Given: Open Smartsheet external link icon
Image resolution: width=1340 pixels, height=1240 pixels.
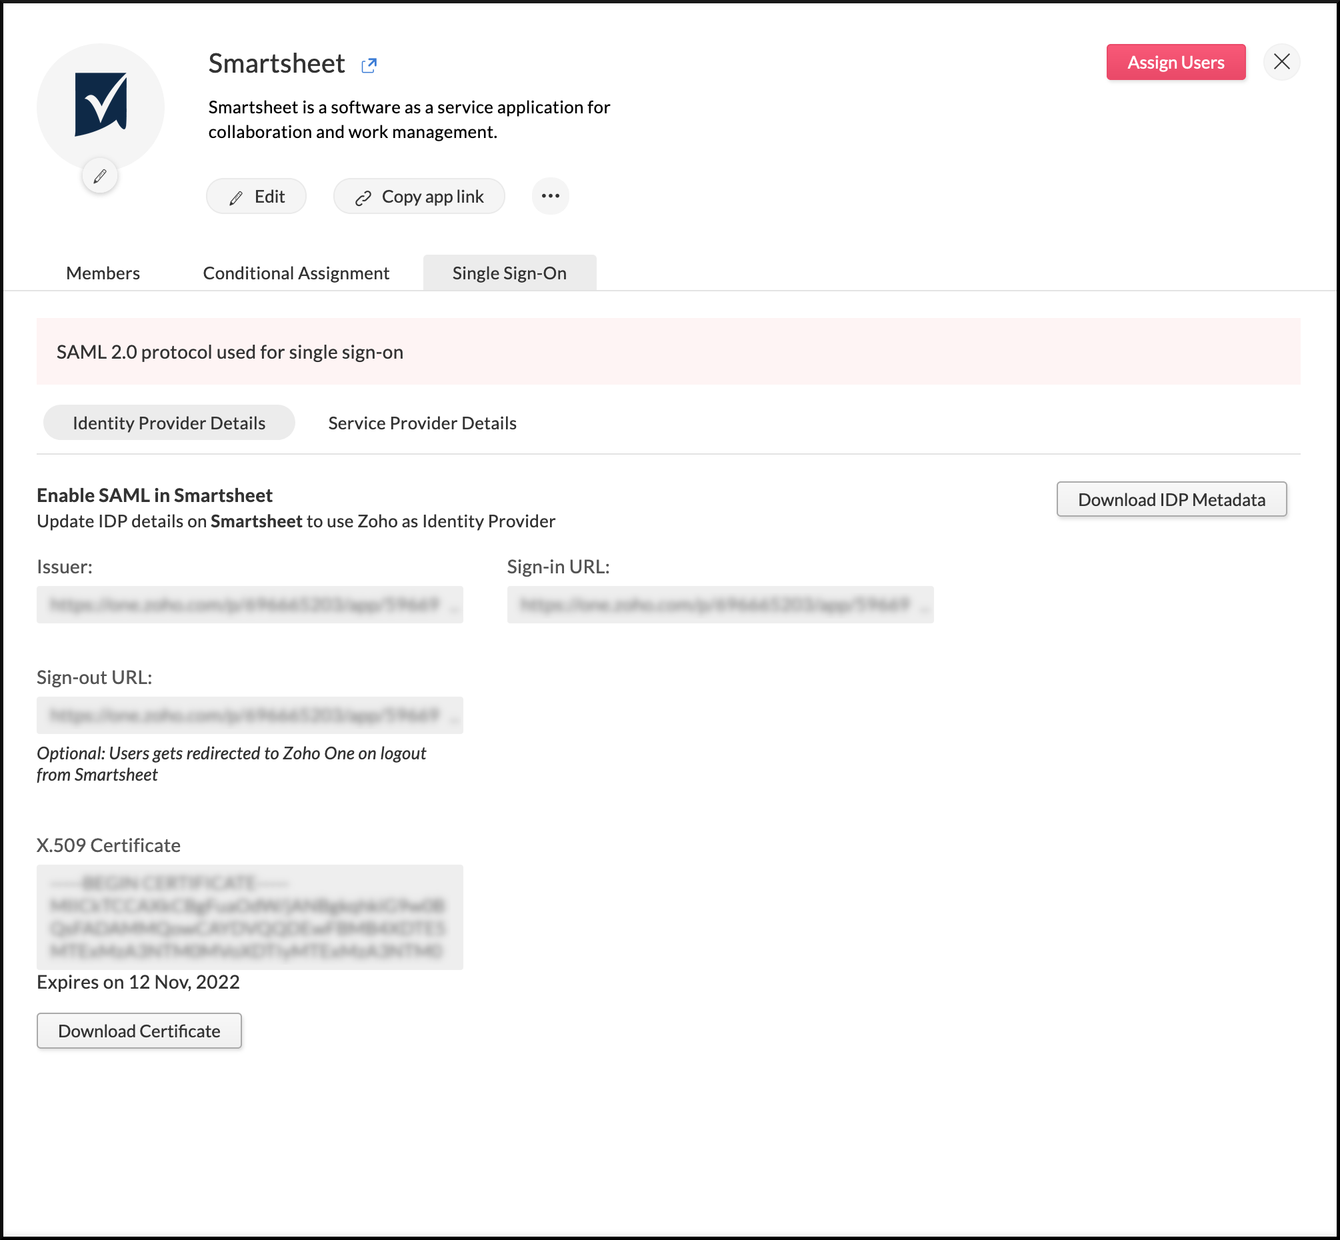Looking at the screenshot, I should (x=369, y=65).
